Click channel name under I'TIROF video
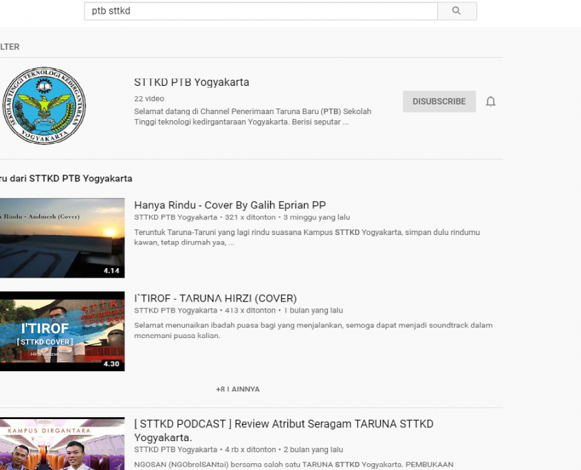Image resolution: width=581 pixels, height=470 pixels. 175,311
